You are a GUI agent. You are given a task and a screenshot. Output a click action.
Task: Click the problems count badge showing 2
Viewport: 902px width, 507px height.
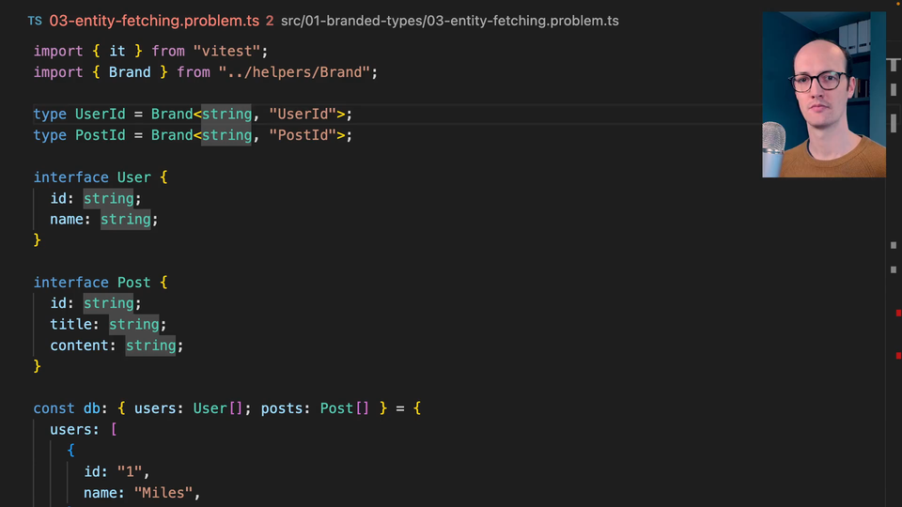(270, 21)
